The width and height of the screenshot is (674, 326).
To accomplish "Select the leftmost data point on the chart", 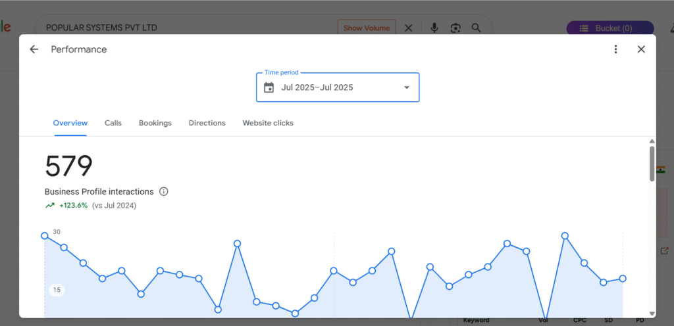I will pos(45,235).
